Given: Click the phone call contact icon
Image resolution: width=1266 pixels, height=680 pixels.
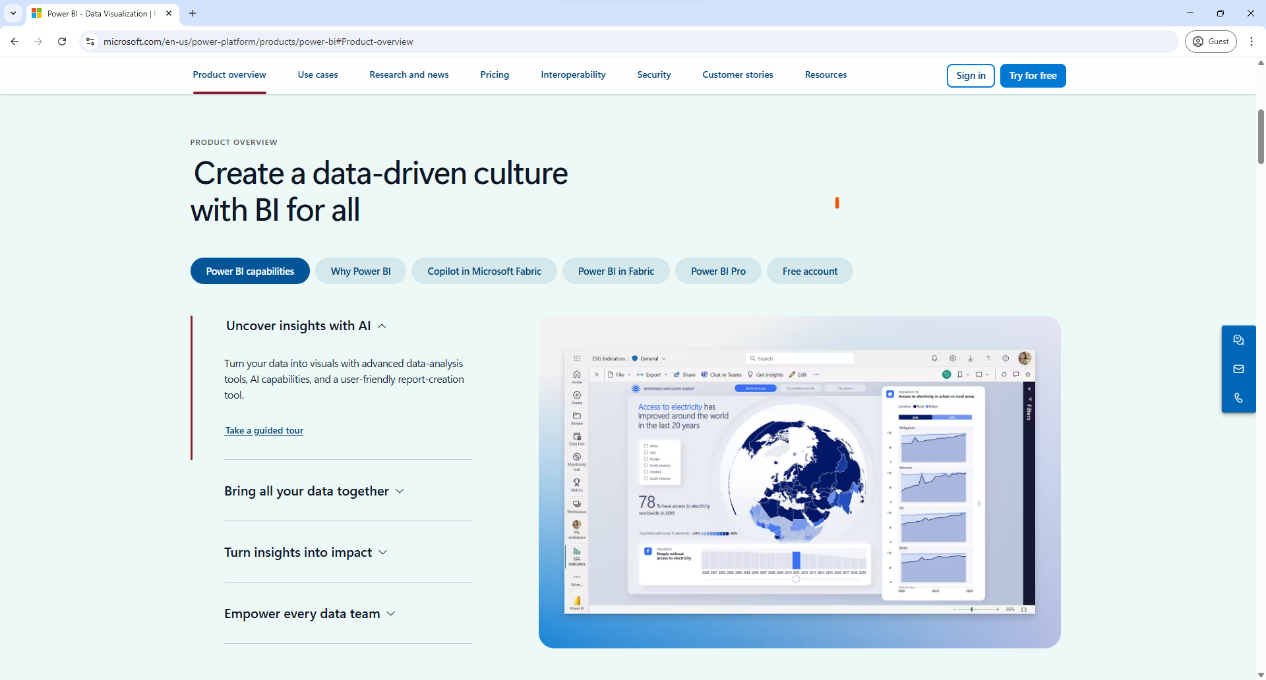Looking at the screenshot, I should pyautogui.click(x=1238, y=398).
